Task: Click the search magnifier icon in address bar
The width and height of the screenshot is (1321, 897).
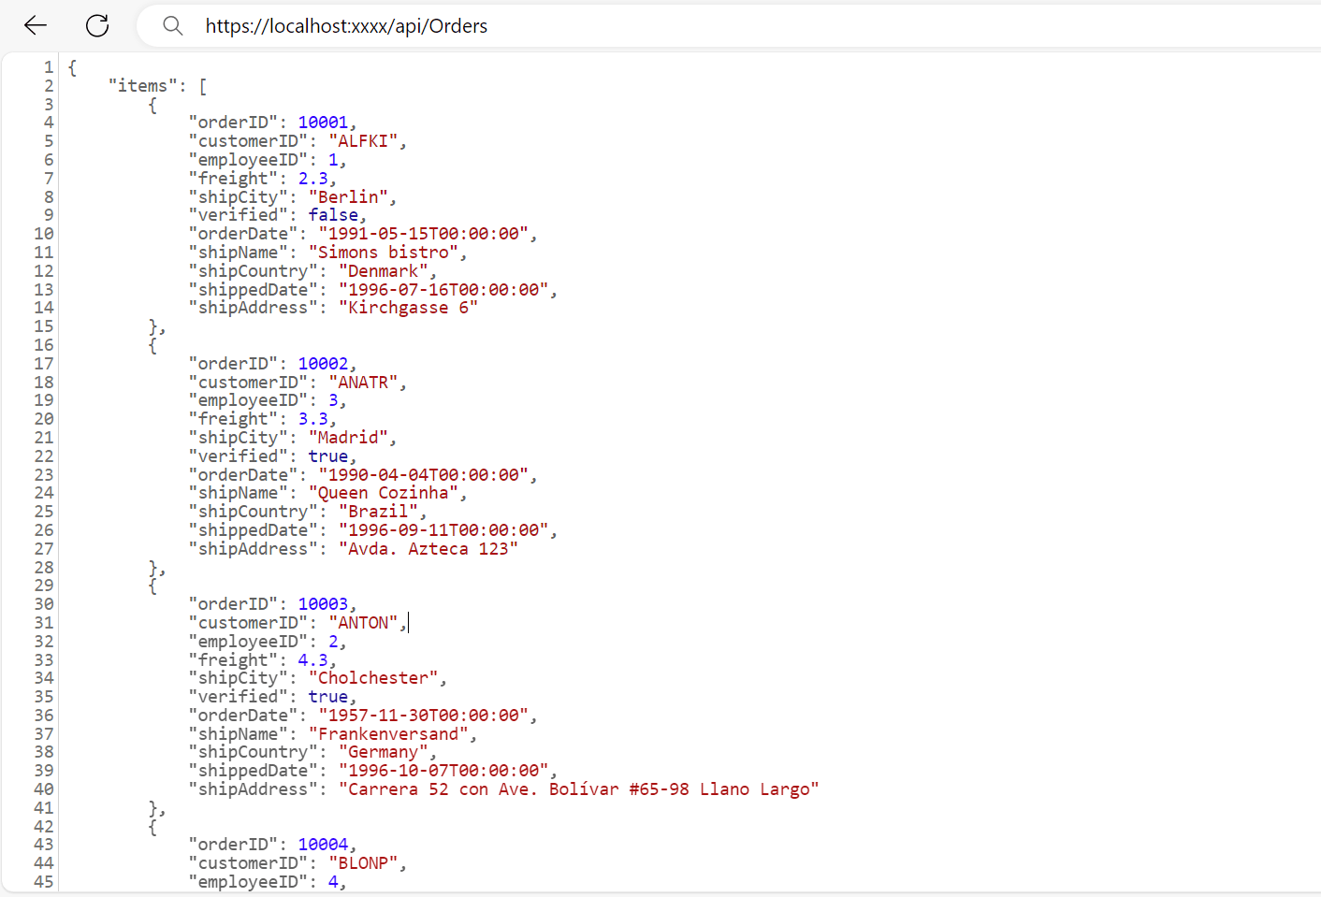Action: tap(172, 25)
